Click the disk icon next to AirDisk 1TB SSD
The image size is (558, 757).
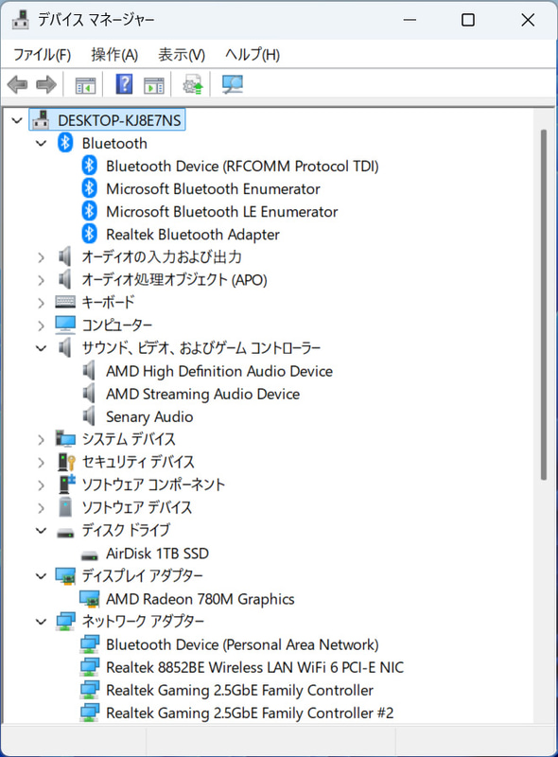tap(88, 553)
